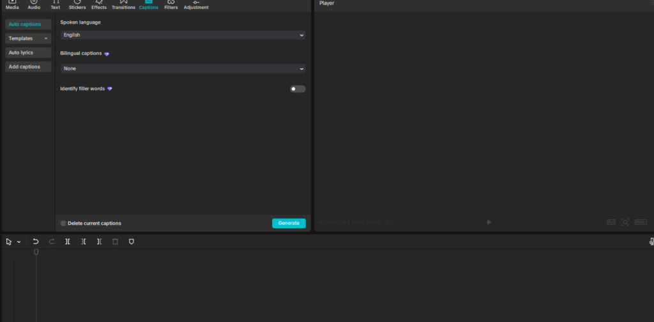Start voiceover recording with microphone icon
This screenshot has width=654, height=322.
[x=651, y=242]
